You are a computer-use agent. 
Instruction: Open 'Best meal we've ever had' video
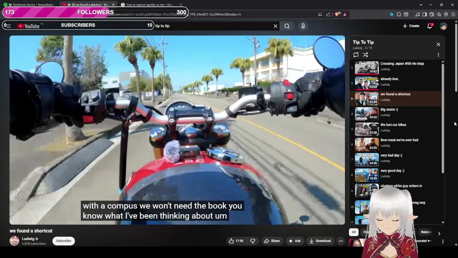pos(395,144)
